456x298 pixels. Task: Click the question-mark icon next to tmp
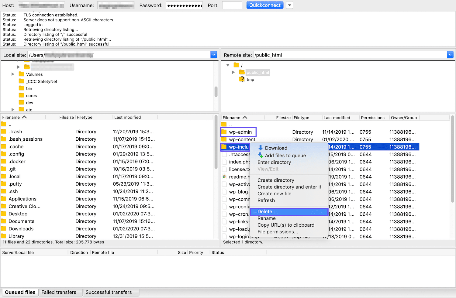point(242,79)
